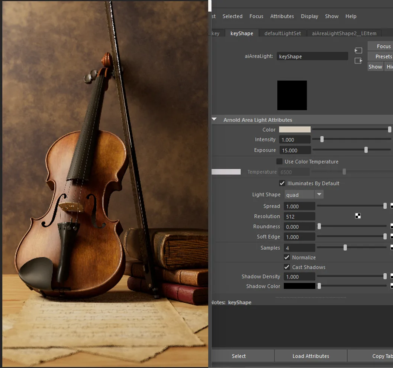Click the aiAreaLight name field keyShape
This screenshot has height=368, width=393.
312,56
